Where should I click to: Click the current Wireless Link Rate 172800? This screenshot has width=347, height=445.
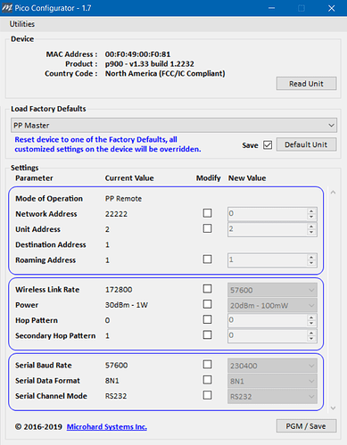119,290
